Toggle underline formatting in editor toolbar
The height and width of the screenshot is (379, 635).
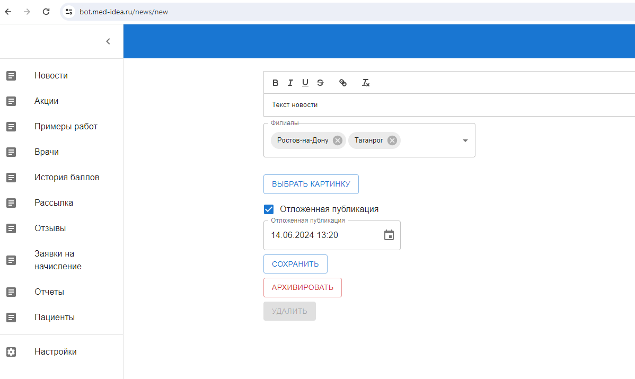(305, 83)
